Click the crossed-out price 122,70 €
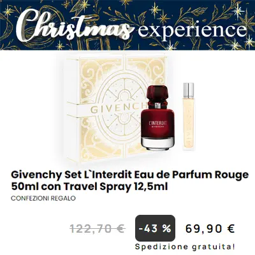 98,229
